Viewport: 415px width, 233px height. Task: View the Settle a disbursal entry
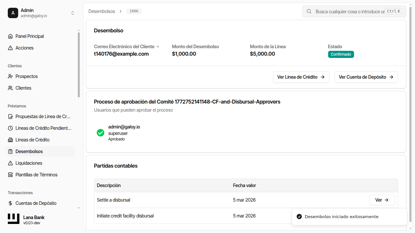point(382,200)
